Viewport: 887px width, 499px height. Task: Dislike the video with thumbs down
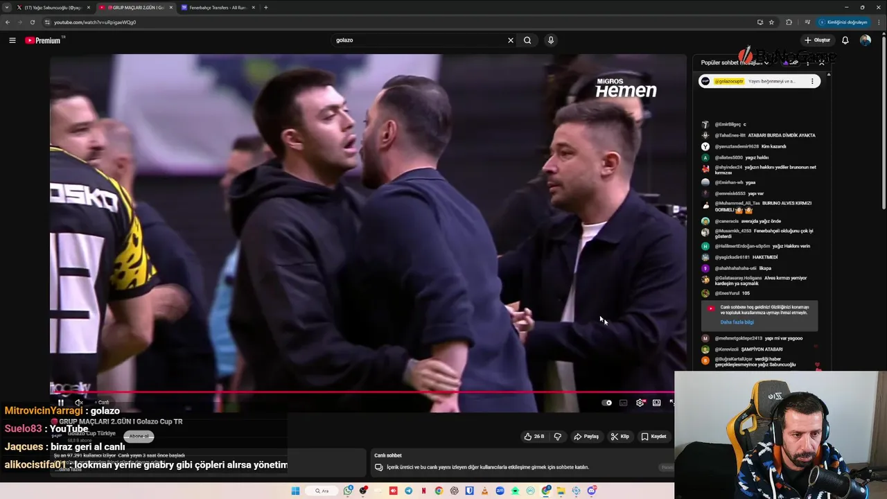(558, 437)
